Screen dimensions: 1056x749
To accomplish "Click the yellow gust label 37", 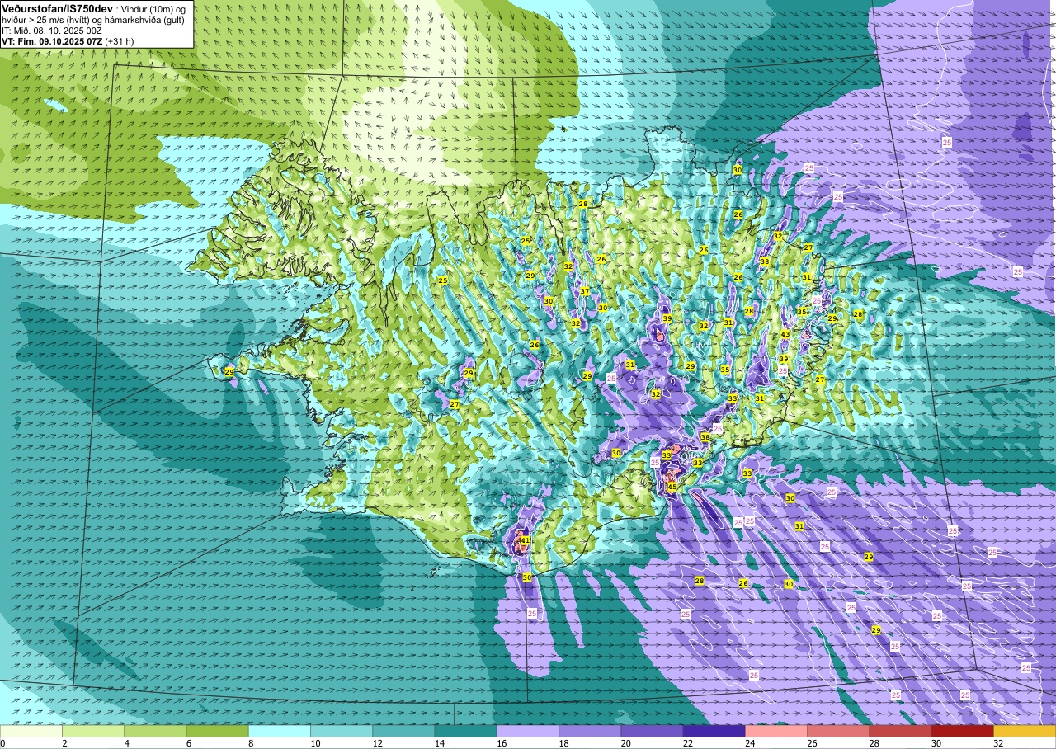I will 584,291.
